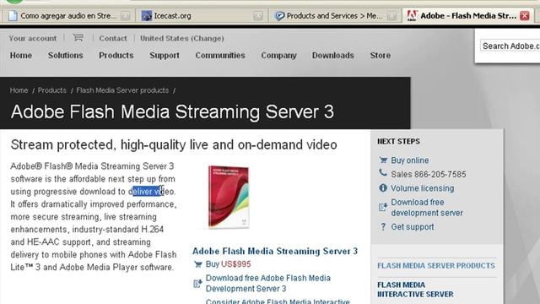Switch to Products and Services tab
This screenshot has width=540, height=304.
click(334, 15)
